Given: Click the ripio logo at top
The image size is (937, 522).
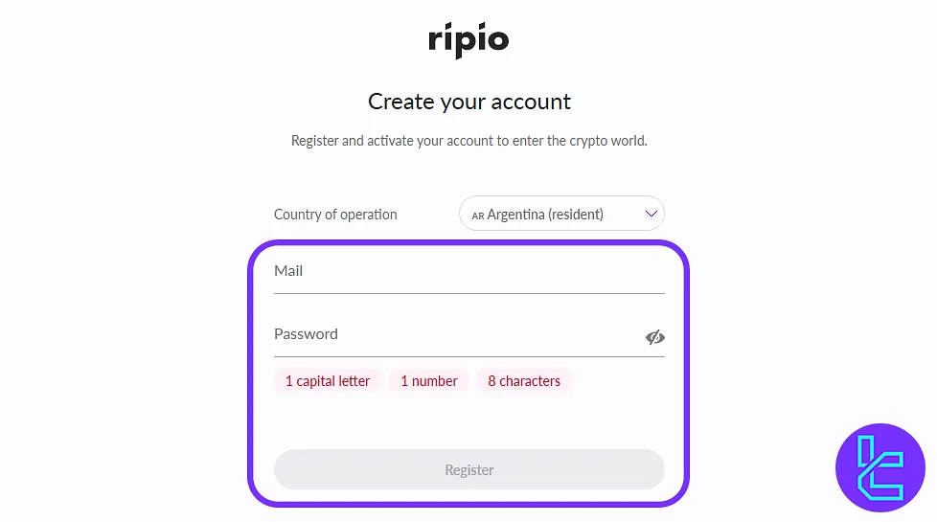Looking at the screenshot, I should tap(468, 40).
